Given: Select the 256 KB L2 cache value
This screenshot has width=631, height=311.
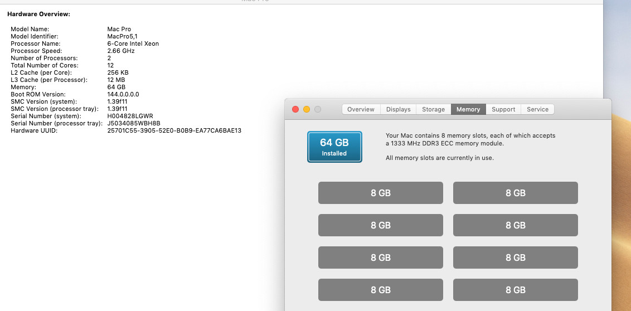Looking at the screenshot, I should tap(118, 72).
